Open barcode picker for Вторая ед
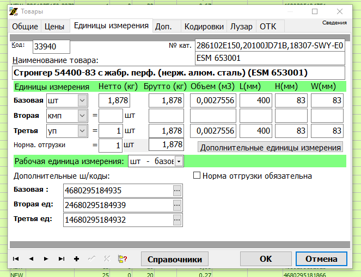 177,205
